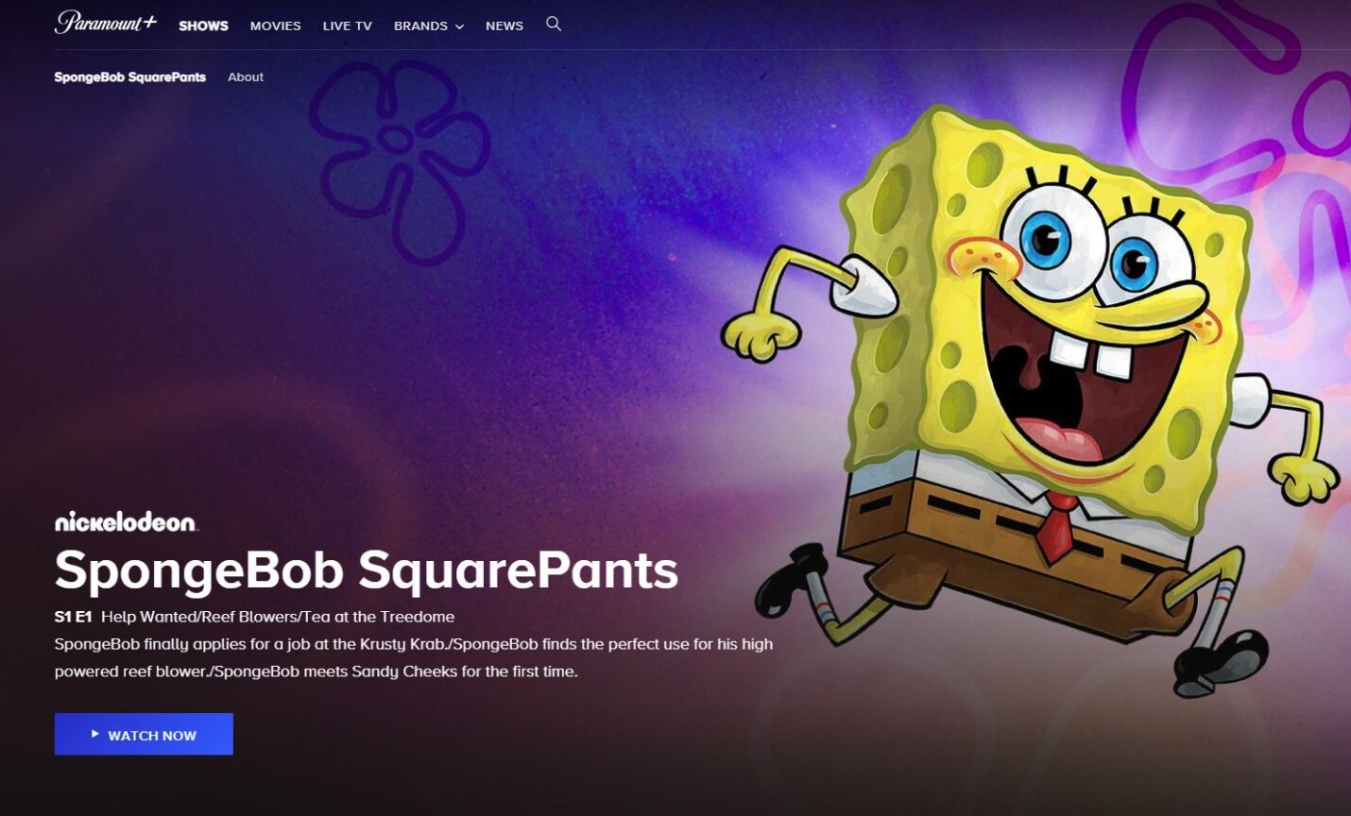Open the Brands chevron arrow
This screenshot has width=1351, height=816.
(x=460, y=26)
